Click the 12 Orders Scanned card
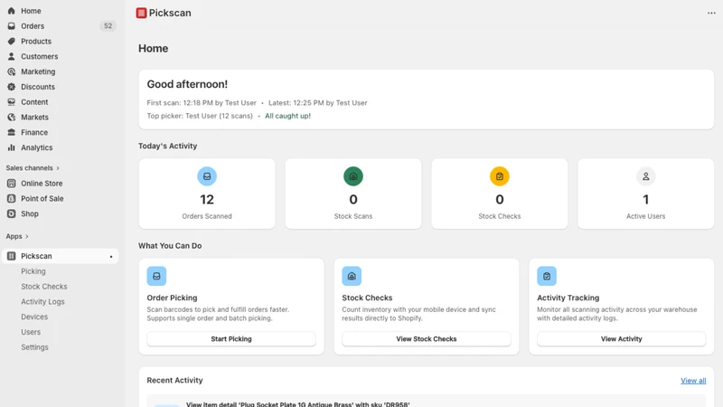This screenshot has width=723, height=407. click(x=207, y=194)
